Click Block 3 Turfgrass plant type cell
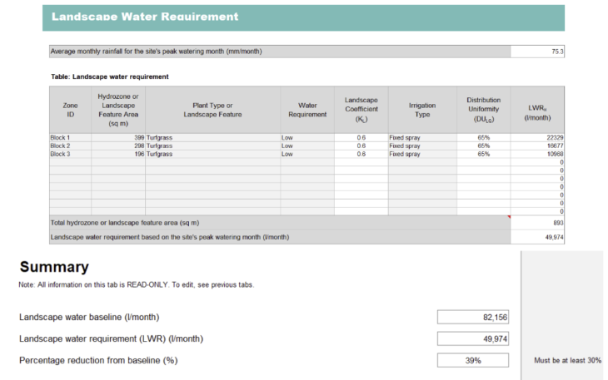The height and width of the screenshot is (380, 608). coord(212,154)
